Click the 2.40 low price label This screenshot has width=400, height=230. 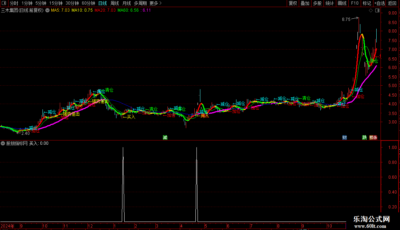coord(25,133)
